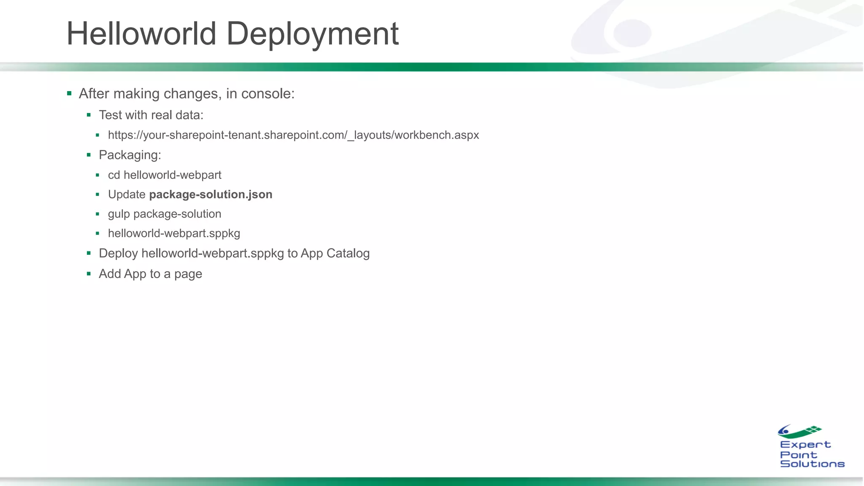Viewport: 864px width, 486px height.
Task: Select 'Add App to a page' bullet
Action: click(151, 274)
